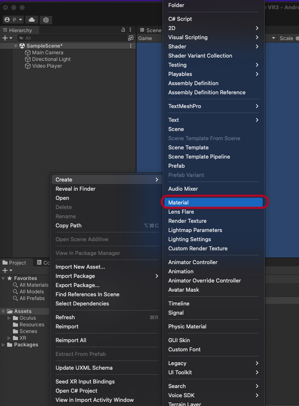Choose Audio Mixer
Viewport: 299px width, 406px height.
click(213, 189)
